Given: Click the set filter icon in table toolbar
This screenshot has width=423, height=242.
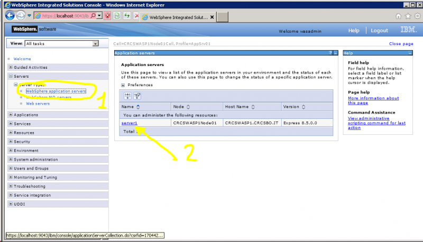Looking at the screenshot, I should click(x=128, y=96).
